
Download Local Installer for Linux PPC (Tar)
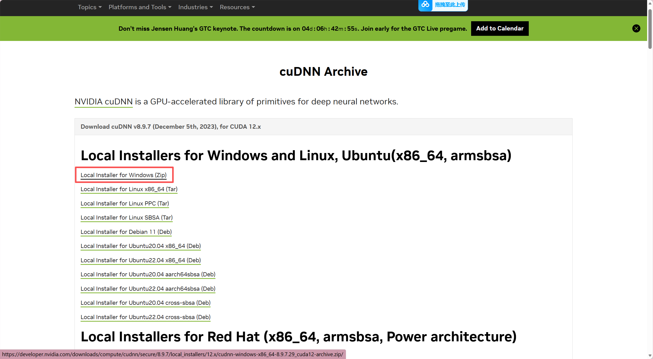pos(125,203)
